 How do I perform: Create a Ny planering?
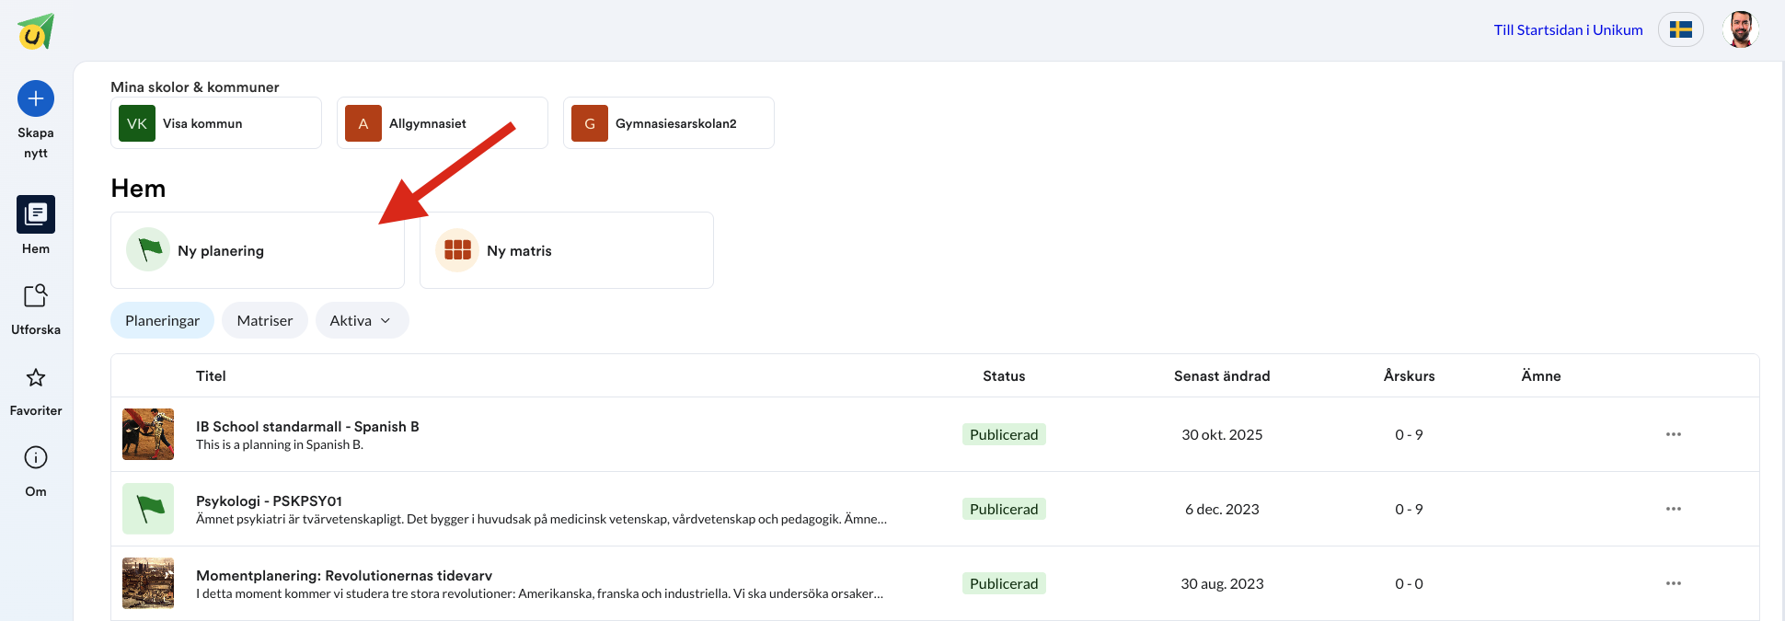257,250
